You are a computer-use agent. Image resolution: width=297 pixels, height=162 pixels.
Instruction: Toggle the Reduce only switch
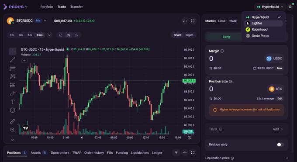[280, 145]
